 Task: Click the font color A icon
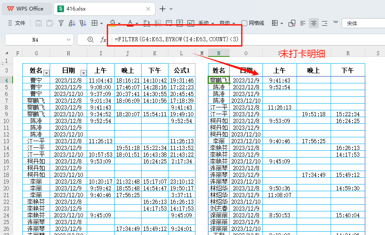[130, 23]
